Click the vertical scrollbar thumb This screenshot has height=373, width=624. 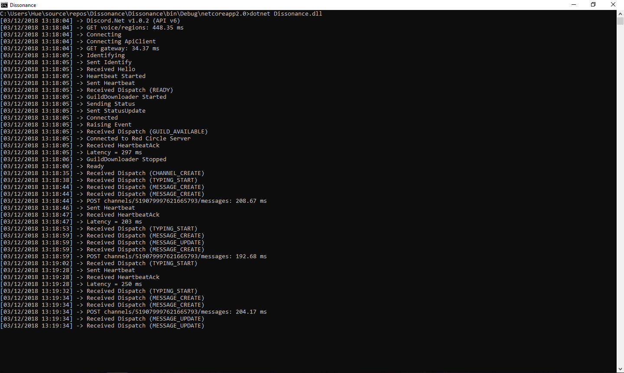click(x=620, y=21)
